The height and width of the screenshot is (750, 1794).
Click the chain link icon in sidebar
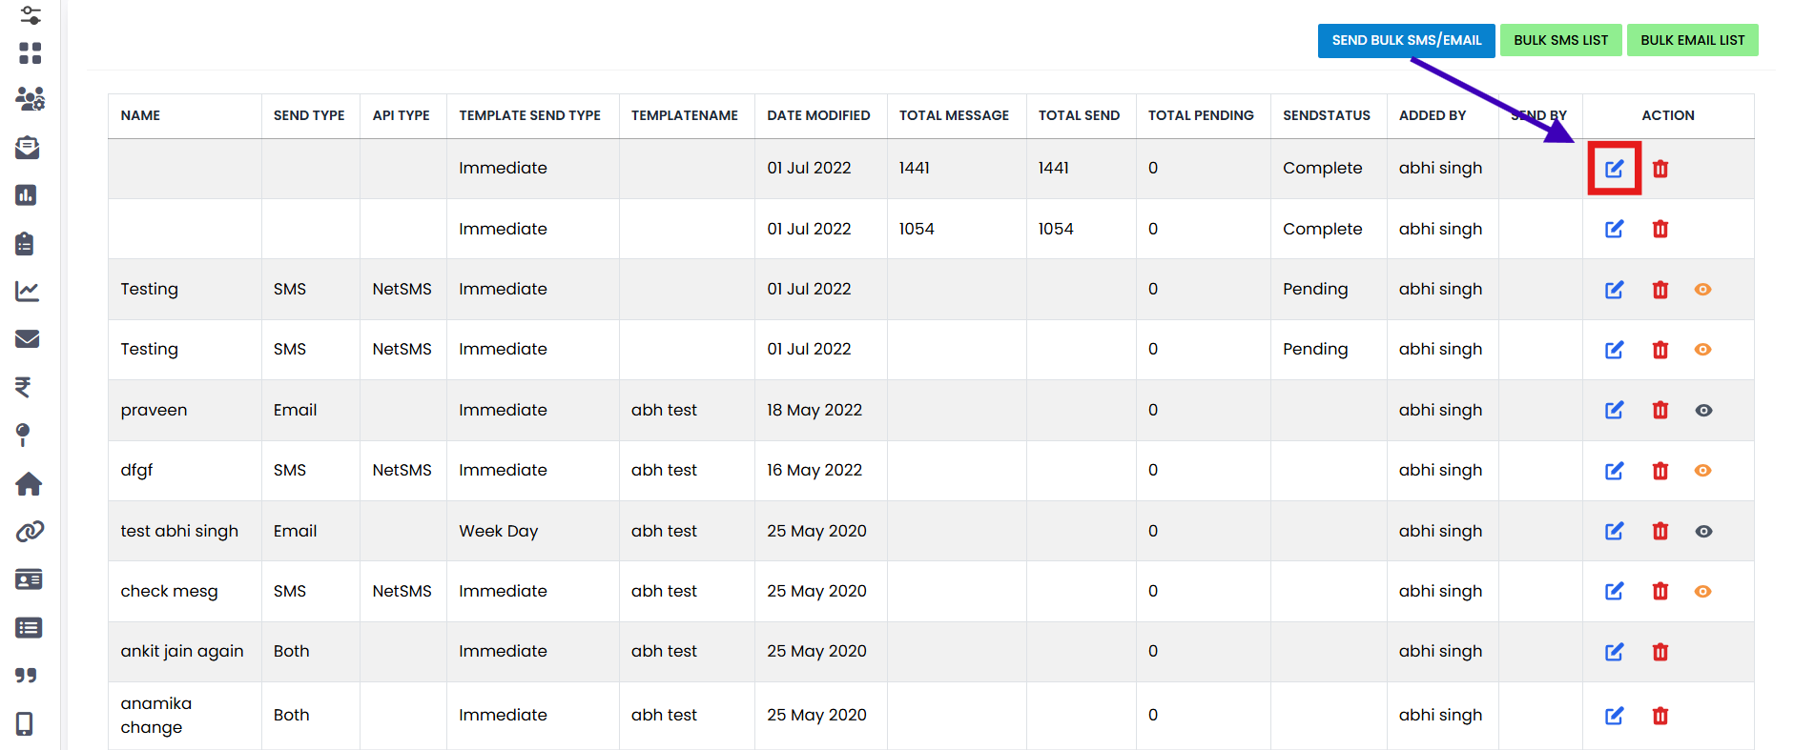coord(30,532)
